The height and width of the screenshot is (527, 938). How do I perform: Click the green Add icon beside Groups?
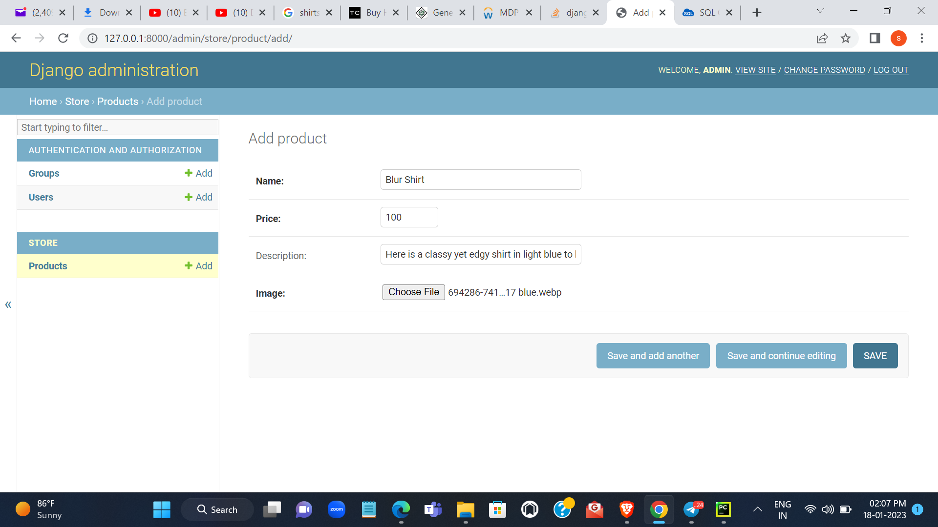coord(189,173)
